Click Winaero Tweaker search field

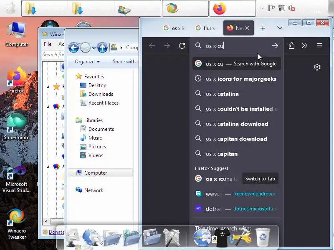click(53, 55)
